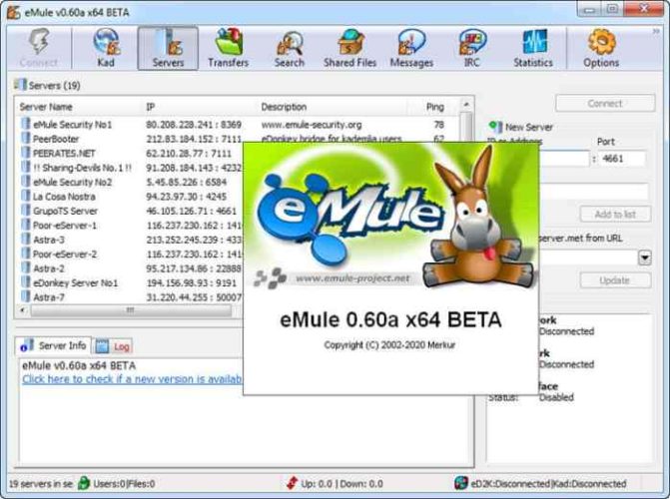Open the Messages window
The height and width of the screenshot is (499, 670).
click(x=411, y=48)
